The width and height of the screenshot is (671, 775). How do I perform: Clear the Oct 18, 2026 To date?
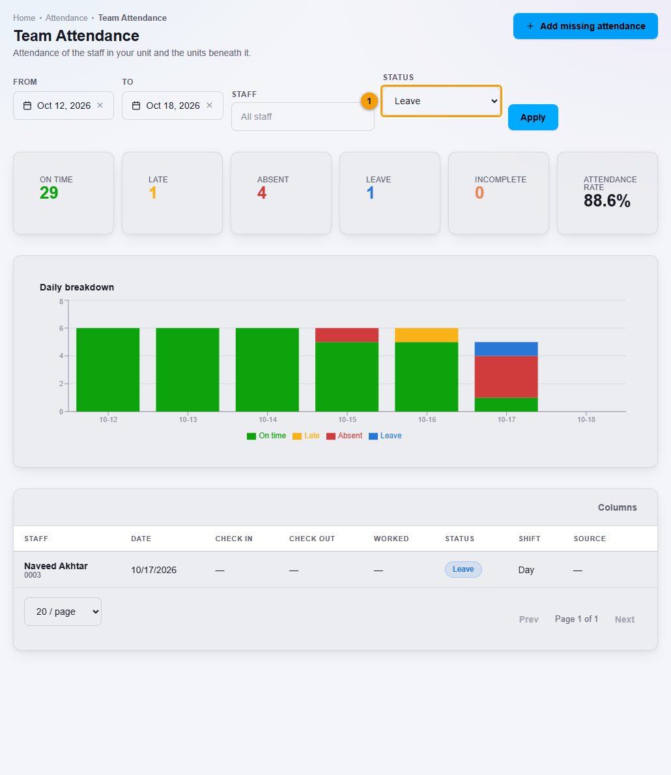(209, 106)
